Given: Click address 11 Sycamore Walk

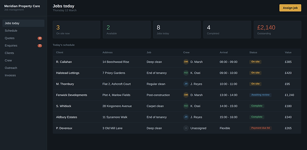Looking at the screenshot, I should 115,117.
